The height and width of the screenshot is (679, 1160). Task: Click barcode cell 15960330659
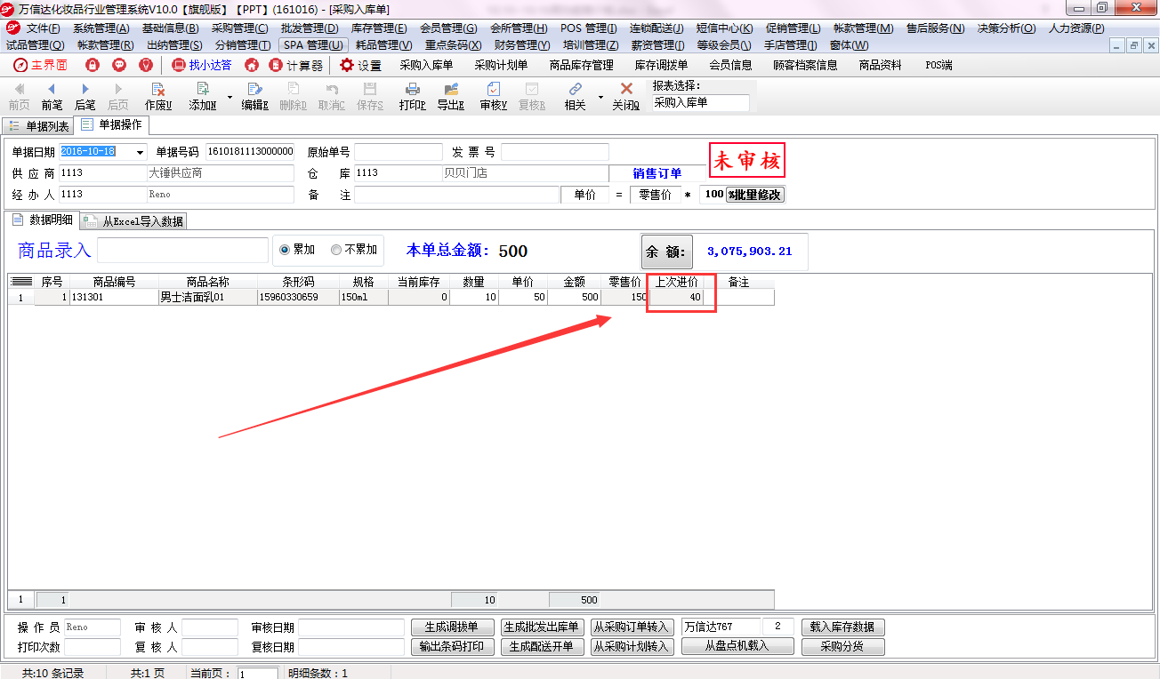pyautogui.click(x=297, y=298)
